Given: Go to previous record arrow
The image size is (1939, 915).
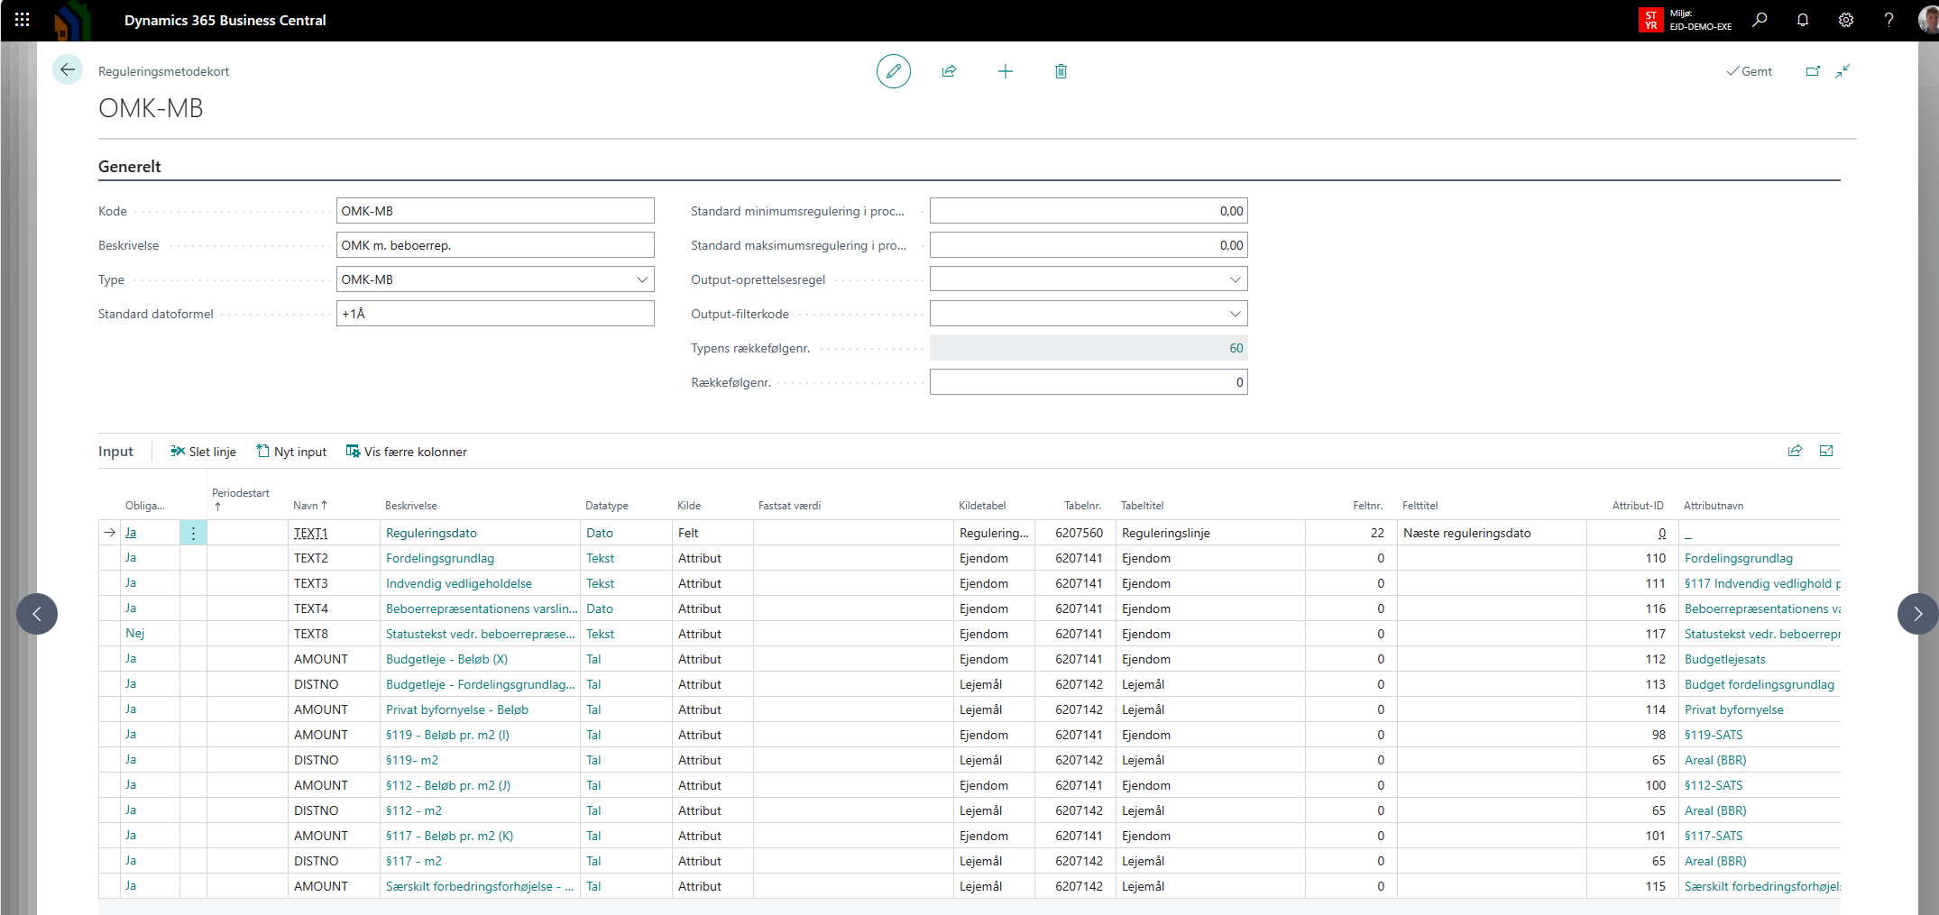Looking at the screenshot, I should [x=37, y=614].
